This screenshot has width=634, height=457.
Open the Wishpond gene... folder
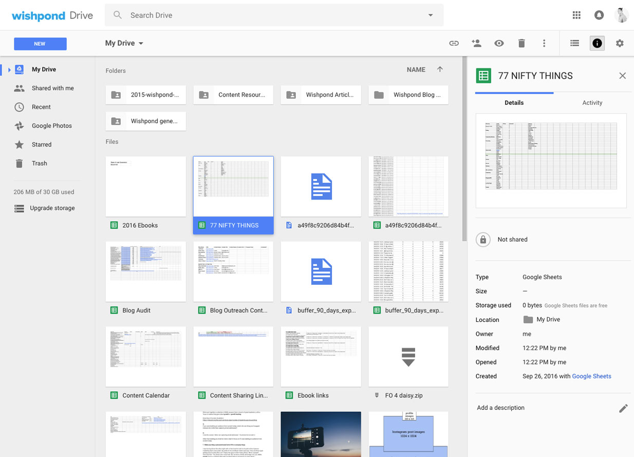[x=146, y=121]
